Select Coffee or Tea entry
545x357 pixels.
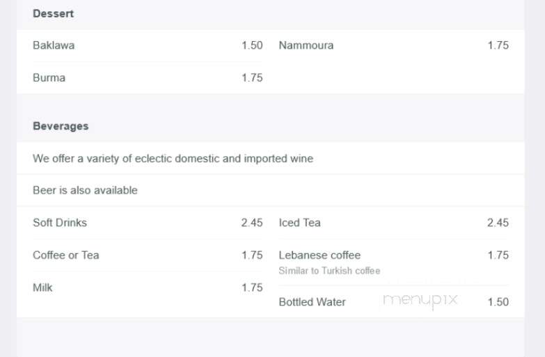click(x=66, y=255)
